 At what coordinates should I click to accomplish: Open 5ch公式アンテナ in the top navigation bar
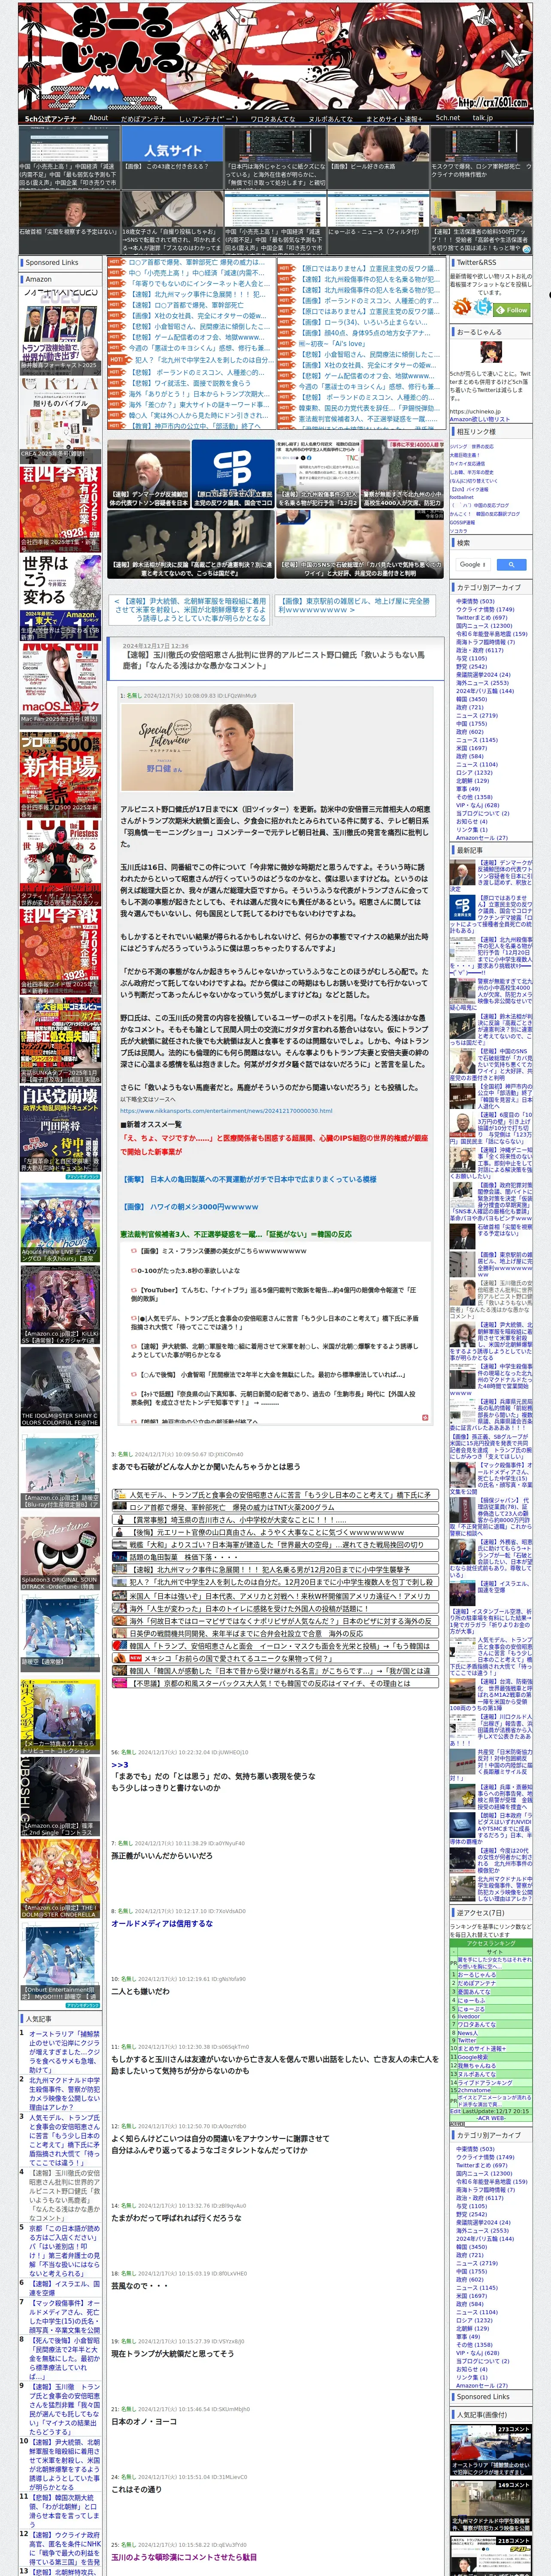[50, 118]
